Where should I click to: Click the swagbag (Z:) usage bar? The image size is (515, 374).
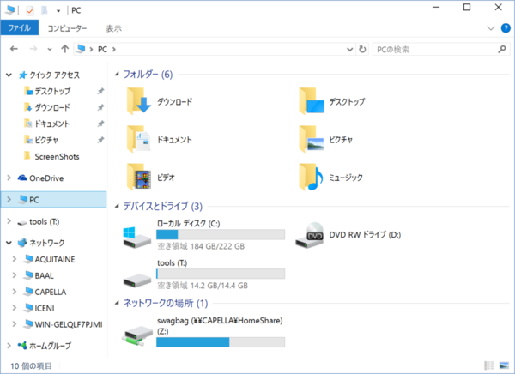coord(221,342)
